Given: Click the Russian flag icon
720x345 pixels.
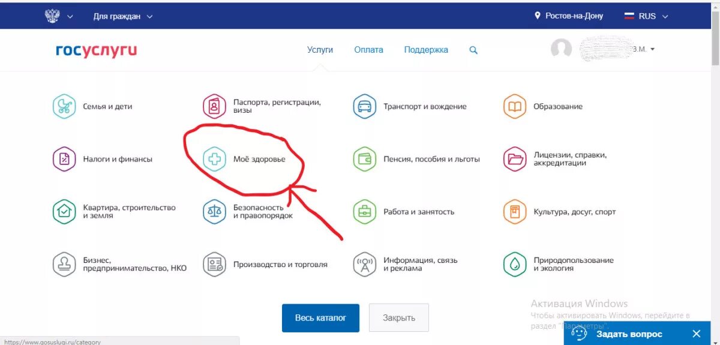Looking at the screenshot, I should (x=629, y=16).
